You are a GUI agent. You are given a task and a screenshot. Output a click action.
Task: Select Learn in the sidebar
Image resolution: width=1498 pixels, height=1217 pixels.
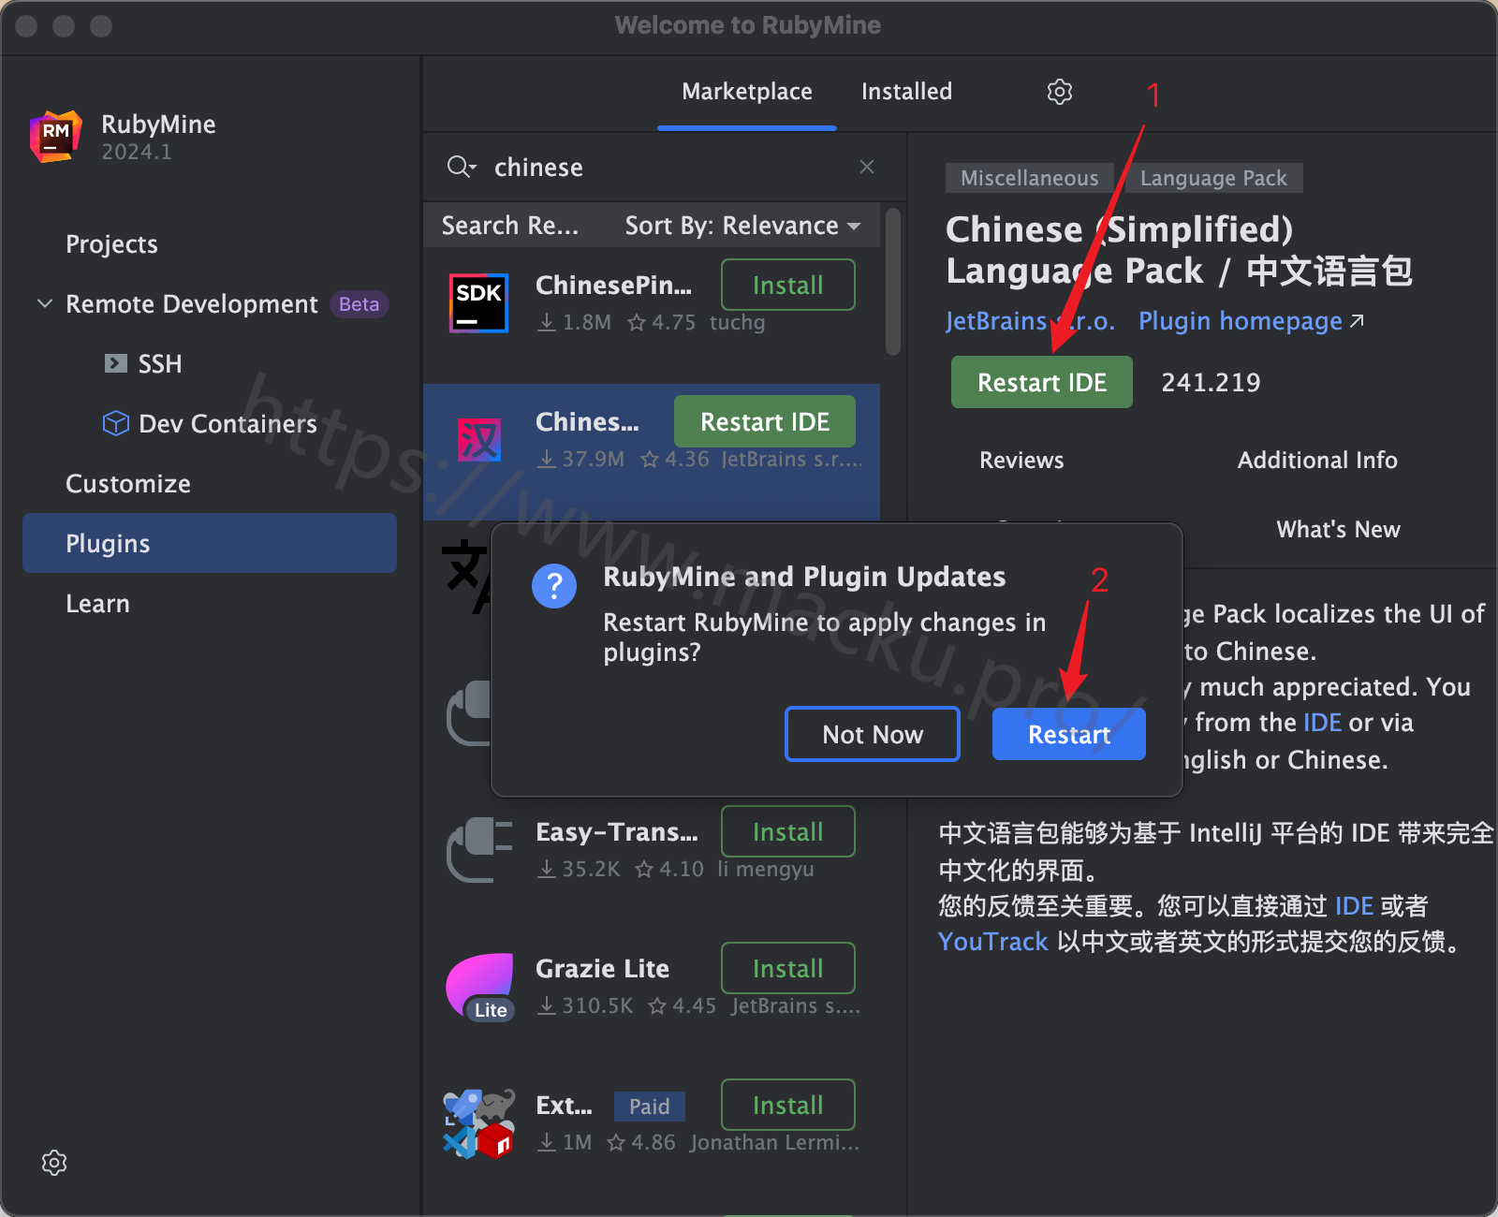click(97, 604)
